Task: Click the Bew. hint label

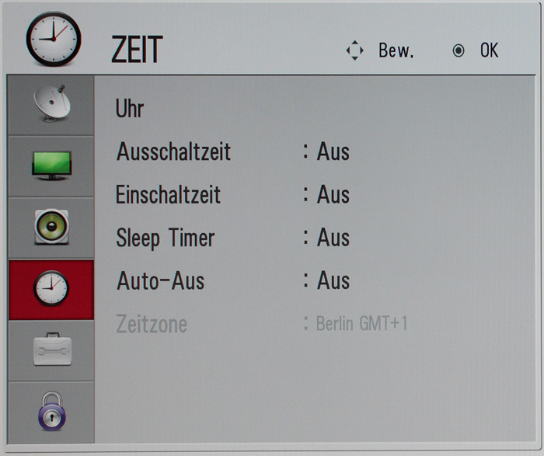Action: point(396,50)
